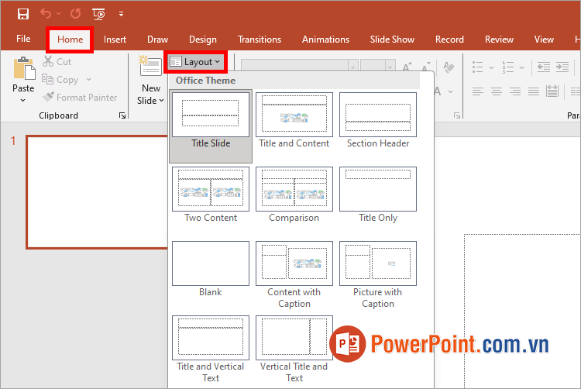Screen dimensions: 581x389
Task: Choose the Title Slide layout
Action: point(211,126)
